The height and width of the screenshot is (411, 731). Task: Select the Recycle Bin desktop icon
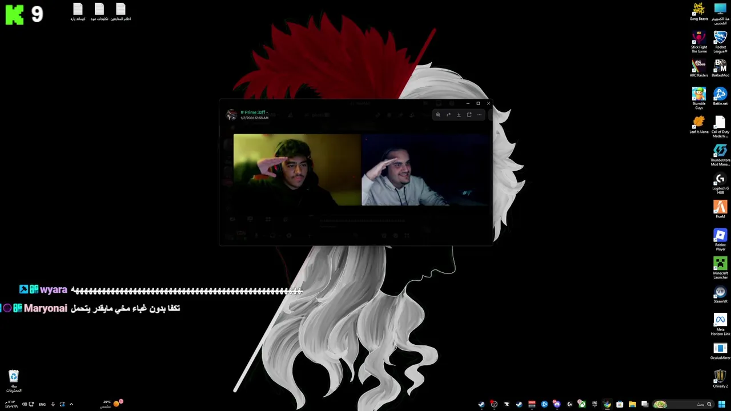(14, 381)
